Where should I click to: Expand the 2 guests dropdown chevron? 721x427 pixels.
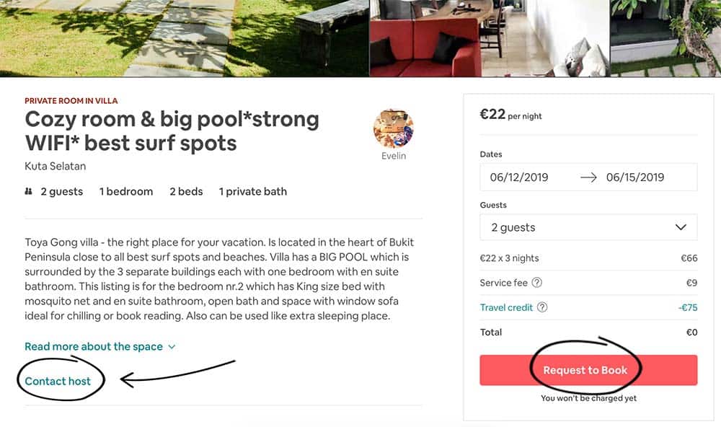[681, 226]
